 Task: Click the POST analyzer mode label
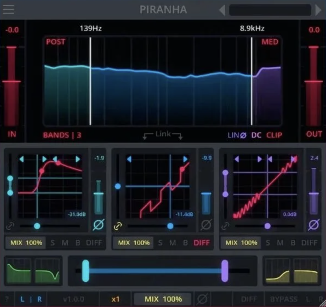coord(56,42)
